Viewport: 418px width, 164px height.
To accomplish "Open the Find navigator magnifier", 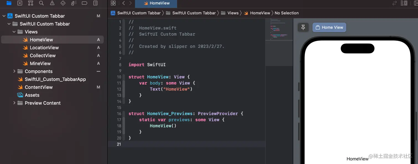I will [x=41, y=3].
